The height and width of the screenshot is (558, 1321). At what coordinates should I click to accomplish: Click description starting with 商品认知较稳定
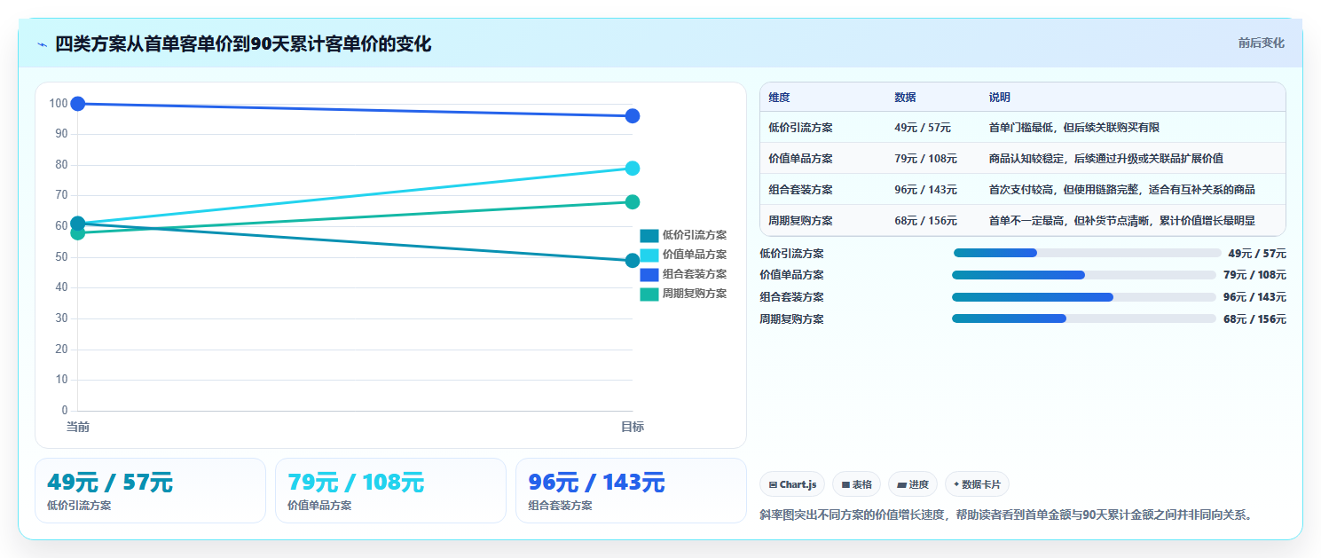point(1106,159)
